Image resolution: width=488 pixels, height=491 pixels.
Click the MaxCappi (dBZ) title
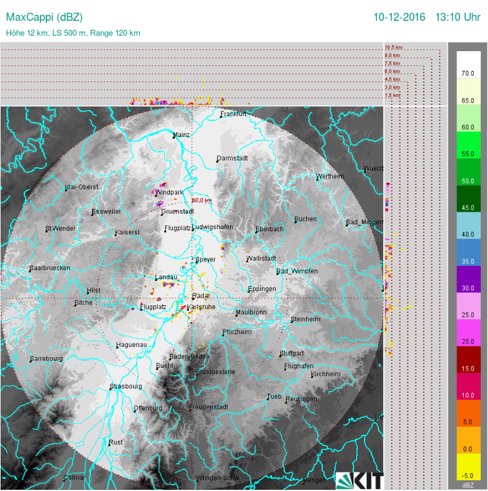(x=43, y=17)
